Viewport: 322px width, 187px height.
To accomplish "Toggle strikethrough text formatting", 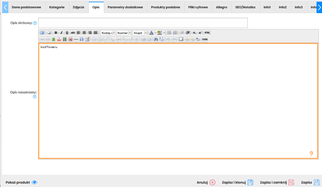I will point(73,33).
